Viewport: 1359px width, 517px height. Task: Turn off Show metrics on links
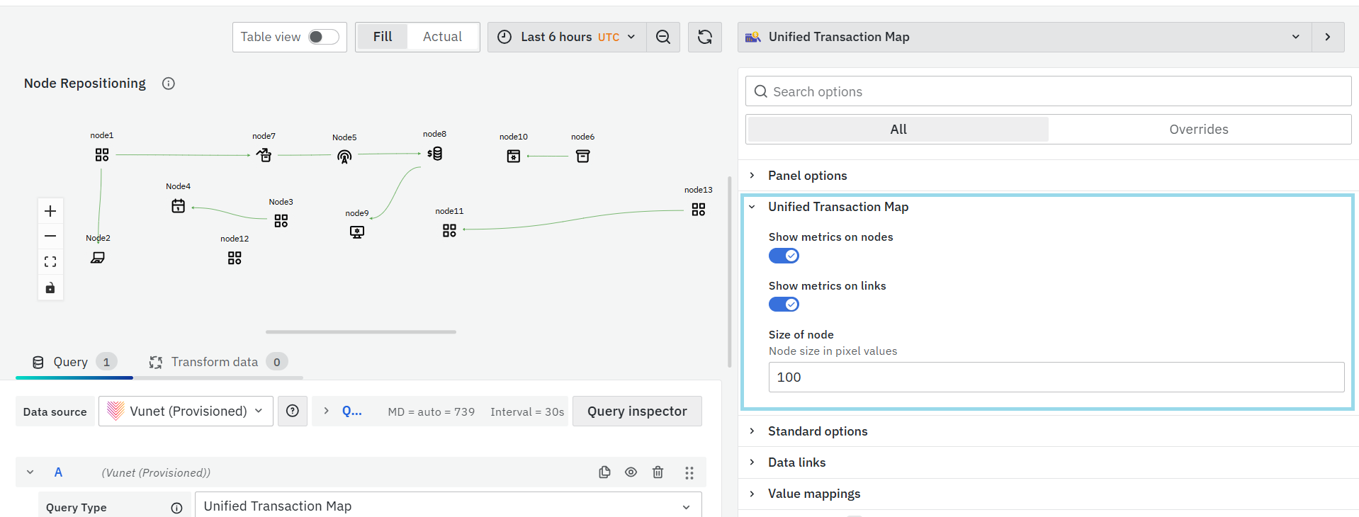click(x=784, y=305)
